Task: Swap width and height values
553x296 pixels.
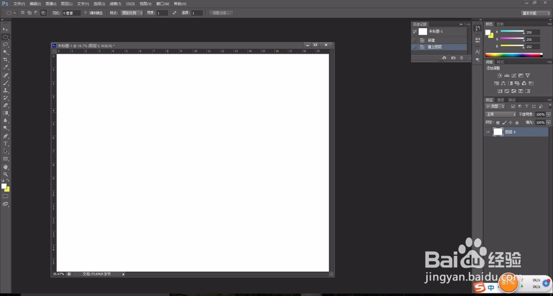Action: tap(174, 13)
